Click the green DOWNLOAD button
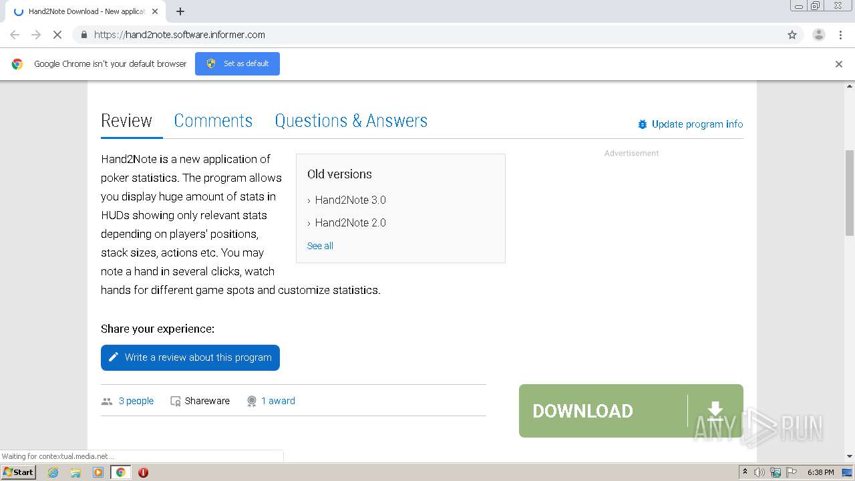855x481 pixels. tap(631, 411)
